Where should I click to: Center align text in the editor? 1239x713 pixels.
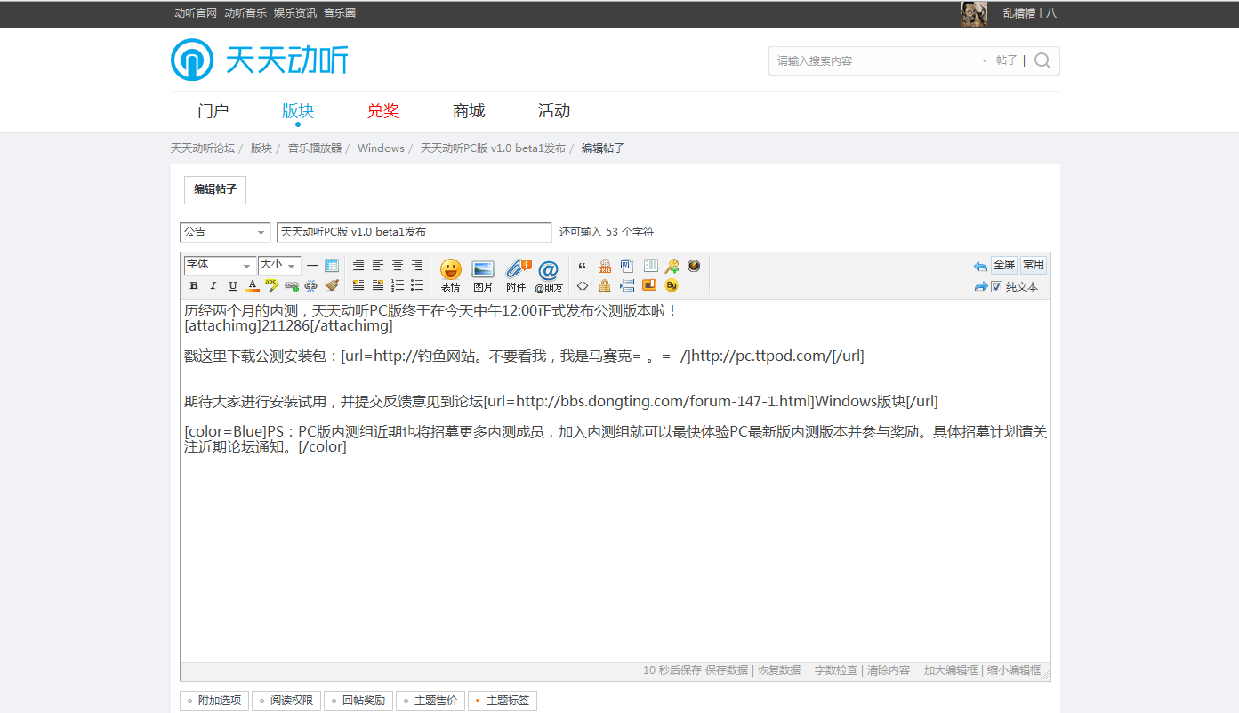tap(398, 266)
